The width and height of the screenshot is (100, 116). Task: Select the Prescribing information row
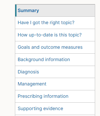point(55,96)
